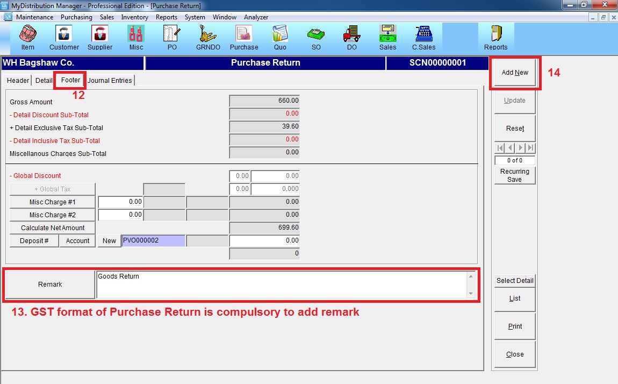Open the Purchase toolbar icon

(244, 38)
